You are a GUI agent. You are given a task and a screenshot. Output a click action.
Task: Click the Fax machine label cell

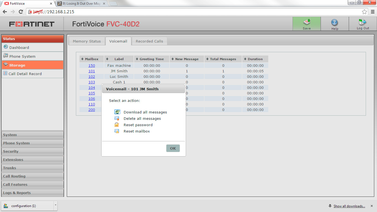(x=119, y=65)
